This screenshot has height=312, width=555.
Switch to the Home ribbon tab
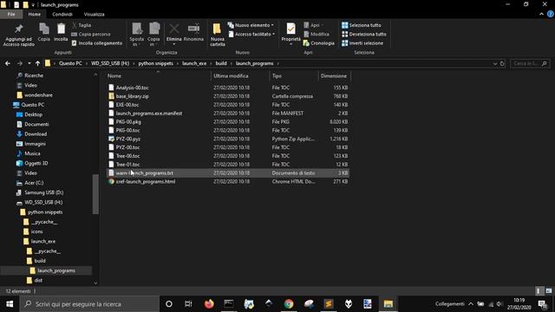click(35, 14)
